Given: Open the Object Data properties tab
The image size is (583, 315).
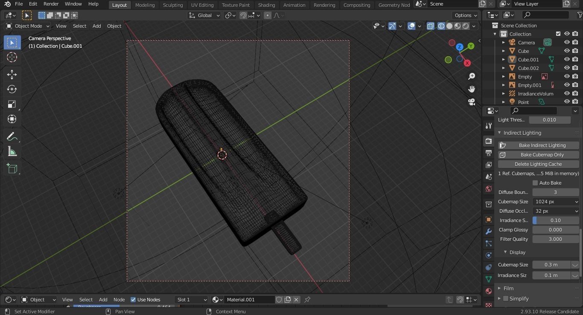Looking at the screenshot, I should pyautogui.click(x=489, y=279).
